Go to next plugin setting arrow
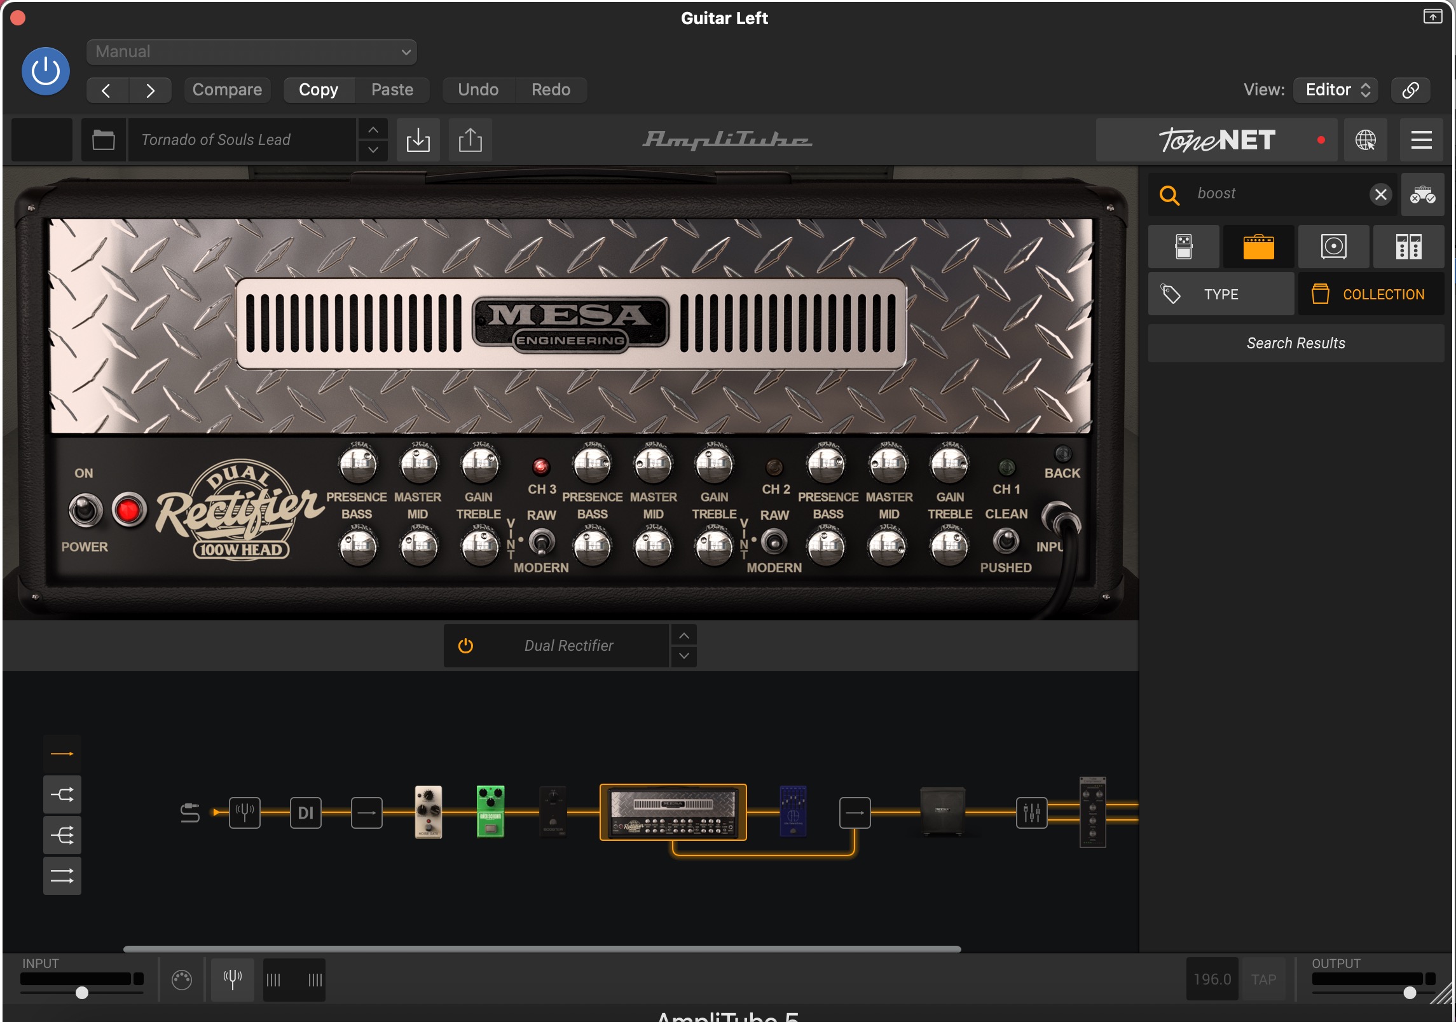The width and height of the screenshot is (1456, 1022). [150, 90]
